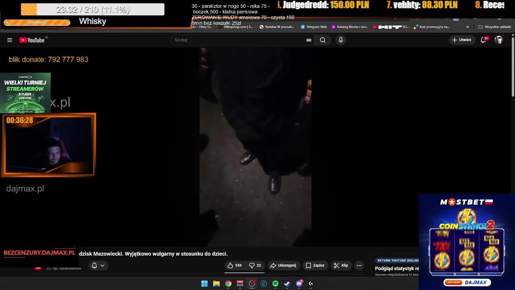Like the video with 559 likes
515x290 pixels.
point(235,265)
